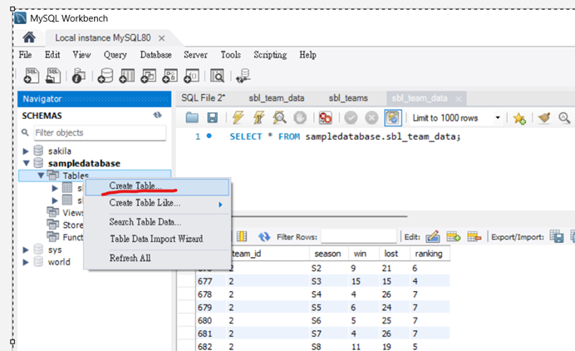Open SQL script file in new tab
The height and width of the screenshot is (351, 575).
click(53, 76)
